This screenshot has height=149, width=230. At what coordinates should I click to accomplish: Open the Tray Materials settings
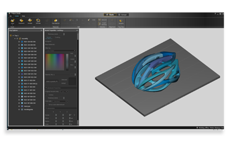pos(56,21)
